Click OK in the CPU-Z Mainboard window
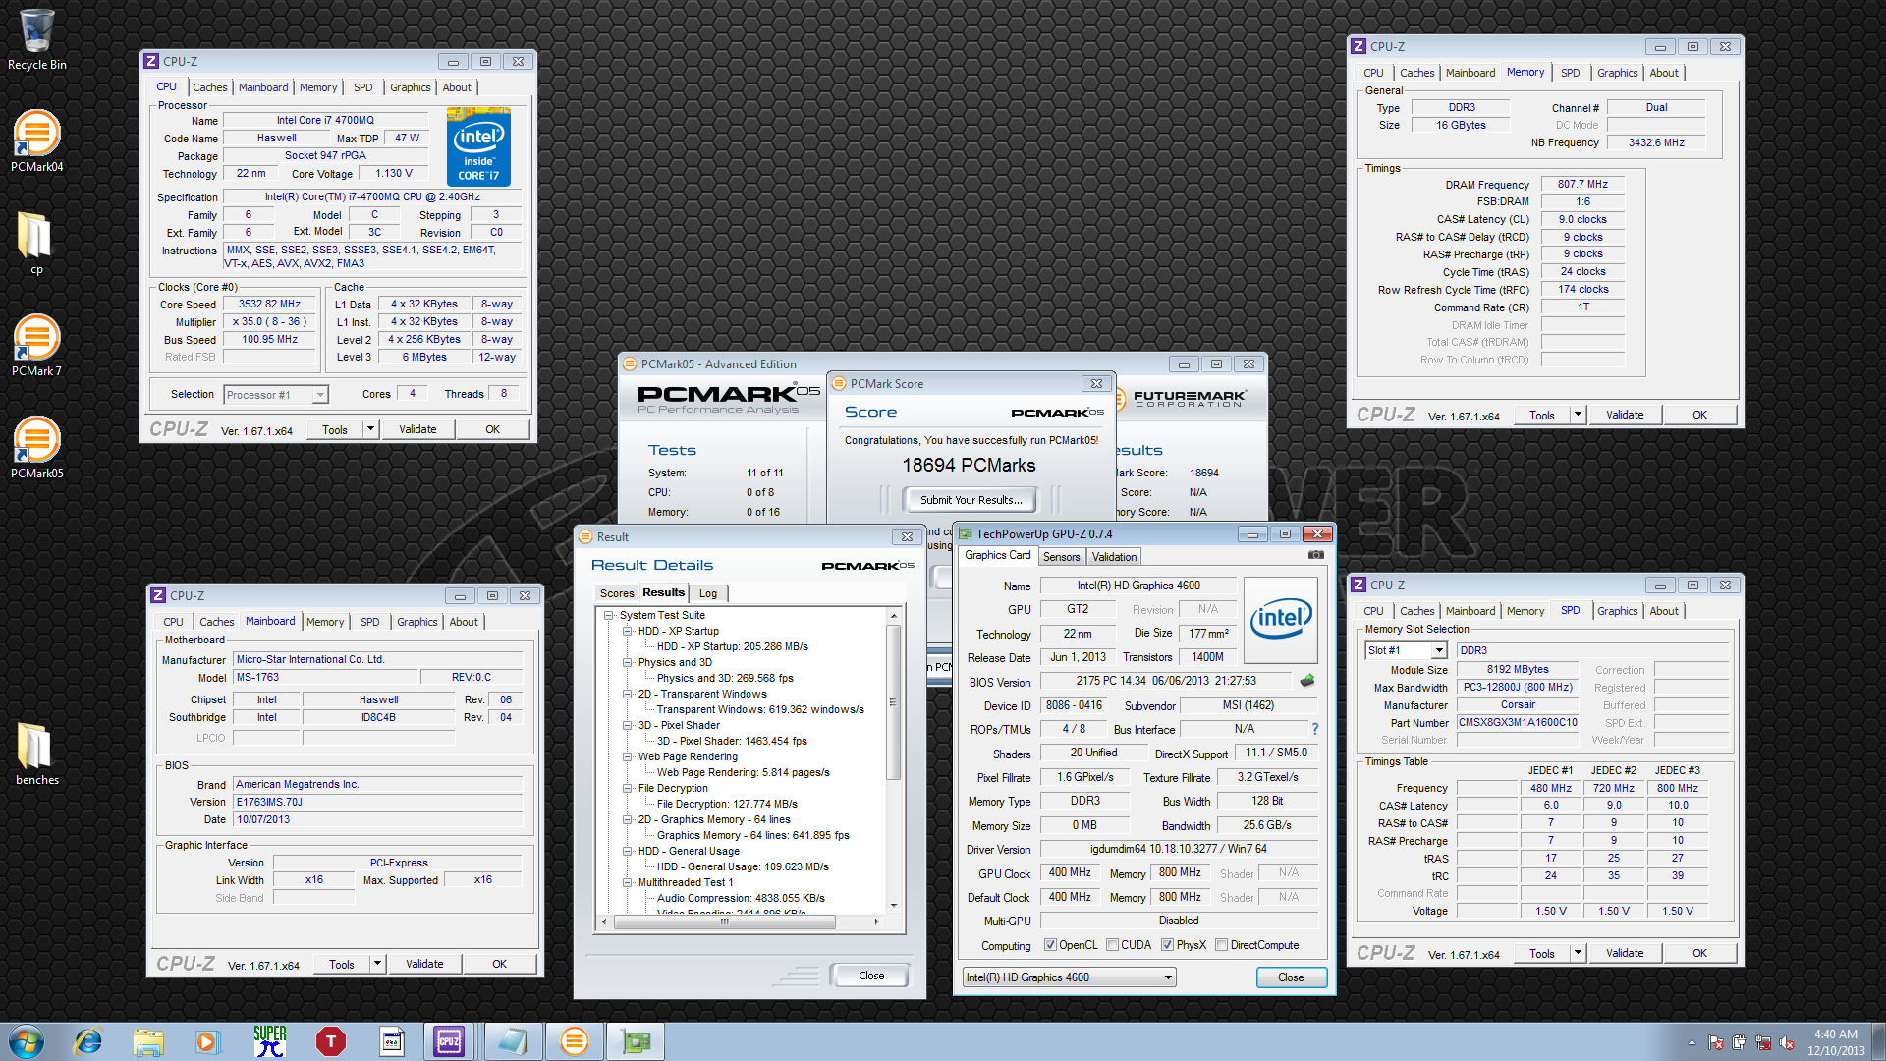Image resolution: width=1886 pixels, height=1061 pixels. pos(499,964)
